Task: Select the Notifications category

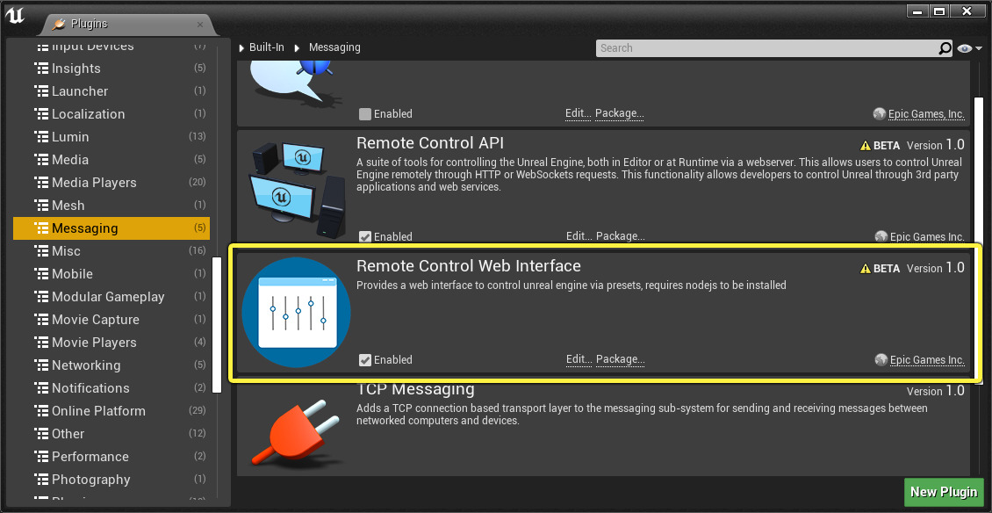Action: 111,387
